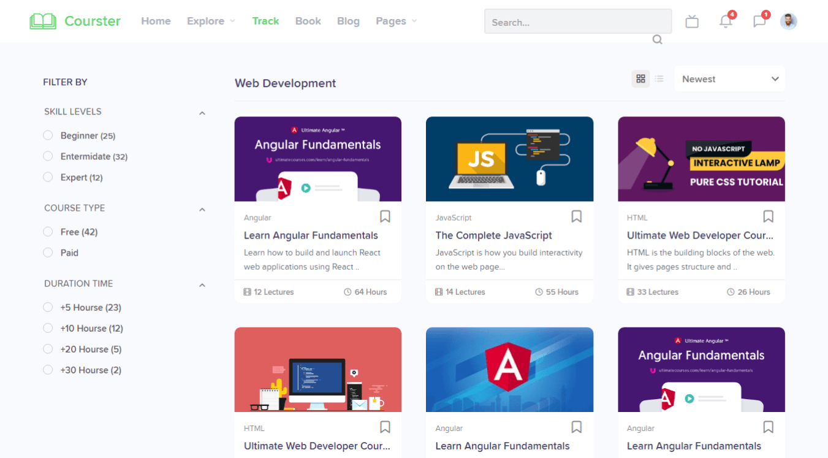Select the +10 Hourse duration filter

48,329
